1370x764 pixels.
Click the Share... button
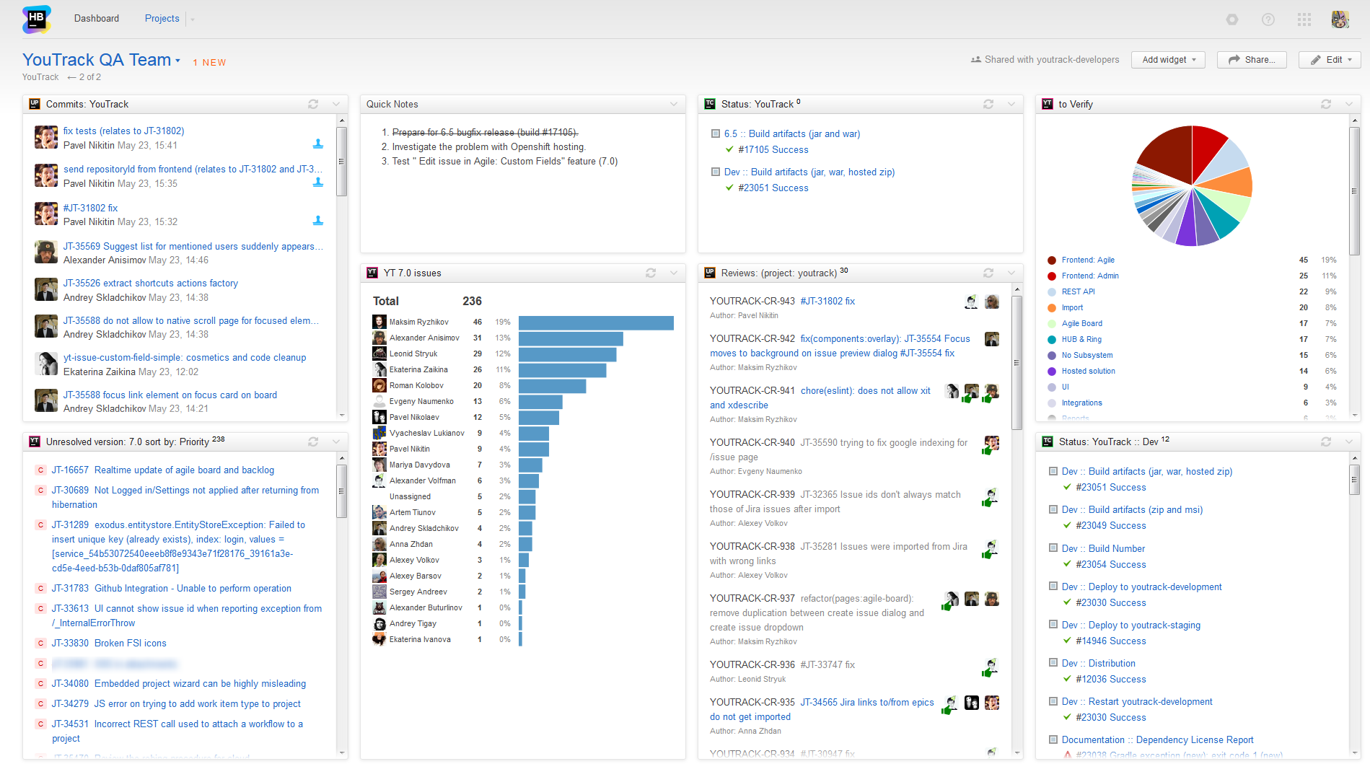[1252, 60]
